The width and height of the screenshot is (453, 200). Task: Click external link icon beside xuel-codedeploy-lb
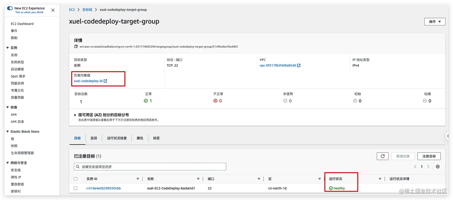[105, 81]
